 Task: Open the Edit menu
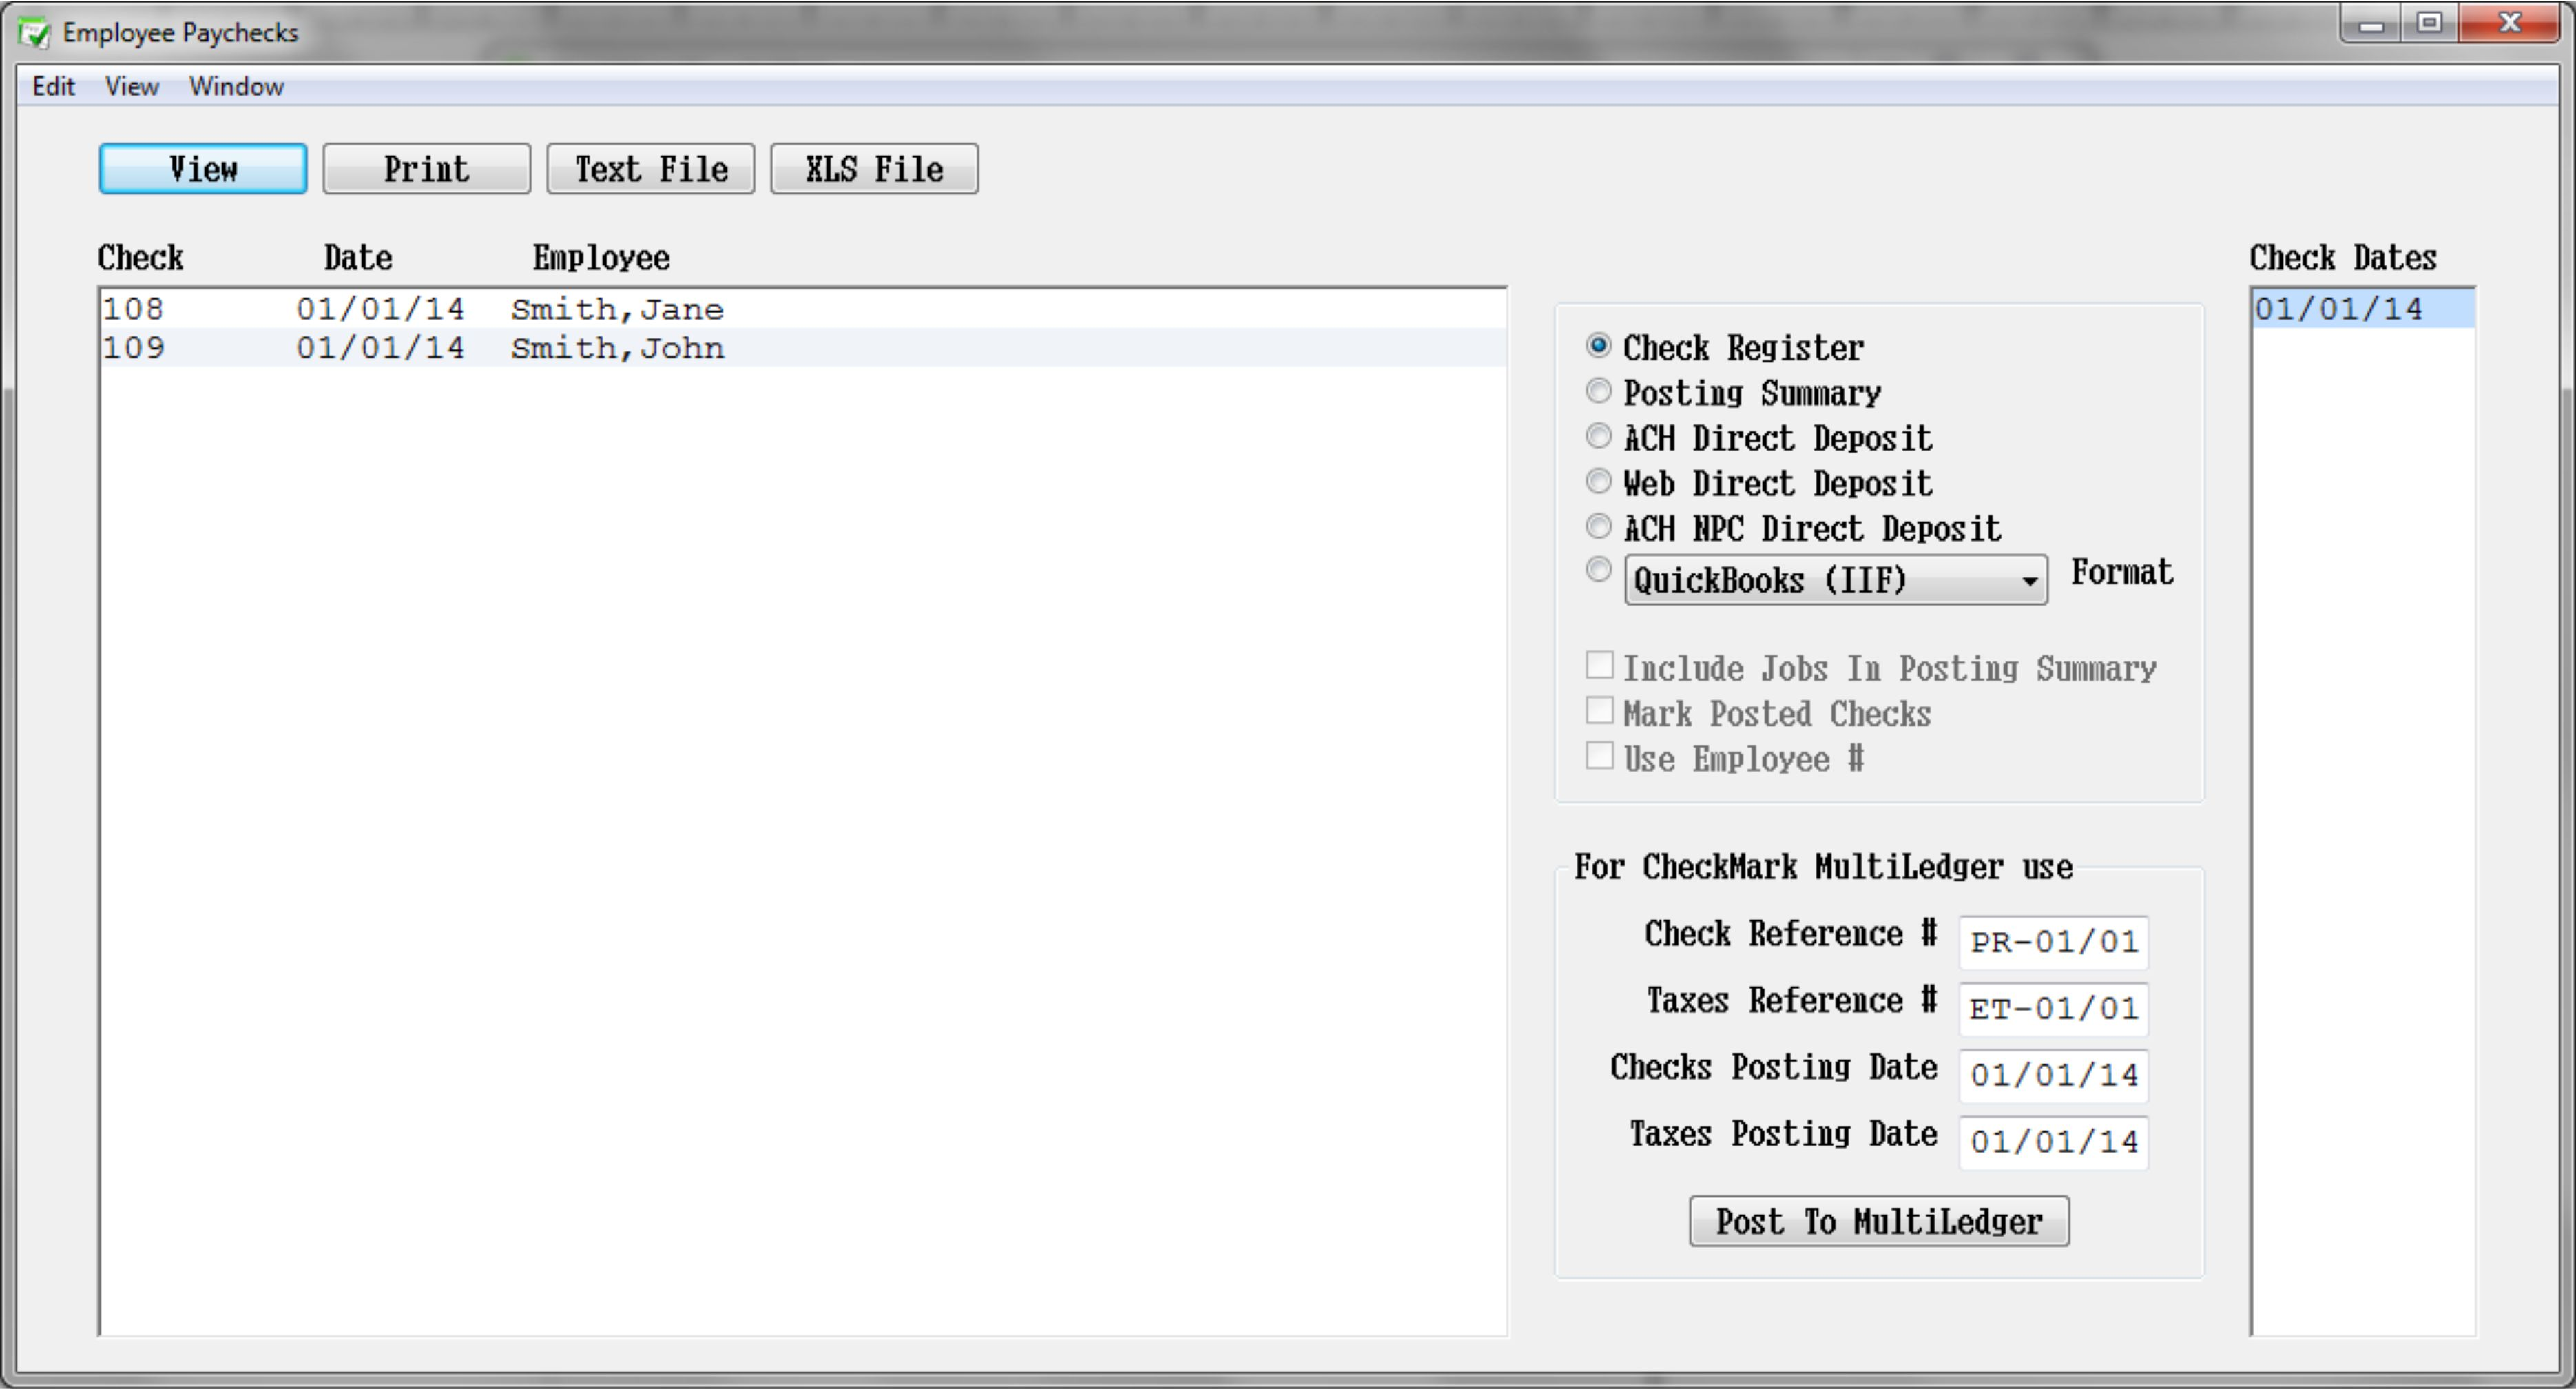53,87
